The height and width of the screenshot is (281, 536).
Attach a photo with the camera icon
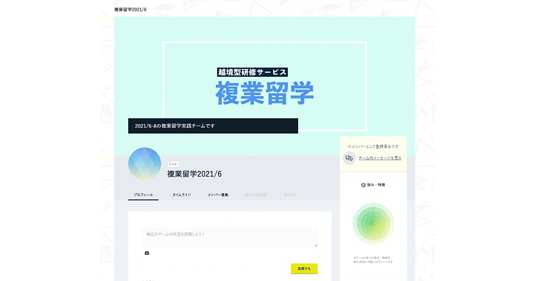pos(147,253)
